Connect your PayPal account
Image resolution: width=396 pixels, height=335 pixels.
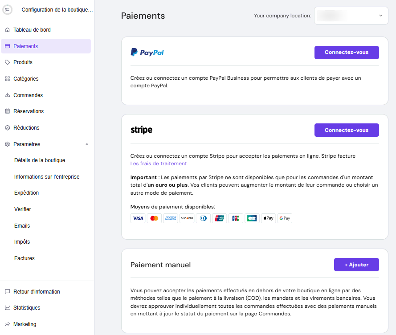pos(347,53)
